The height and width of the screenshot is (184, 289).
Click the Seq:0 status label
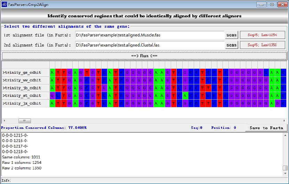pos(196,128)
